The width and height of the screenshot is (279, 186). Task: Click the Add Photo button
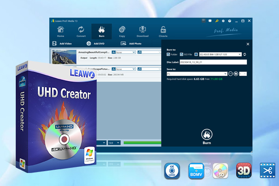pyautogui.click(x=131, y=43)
